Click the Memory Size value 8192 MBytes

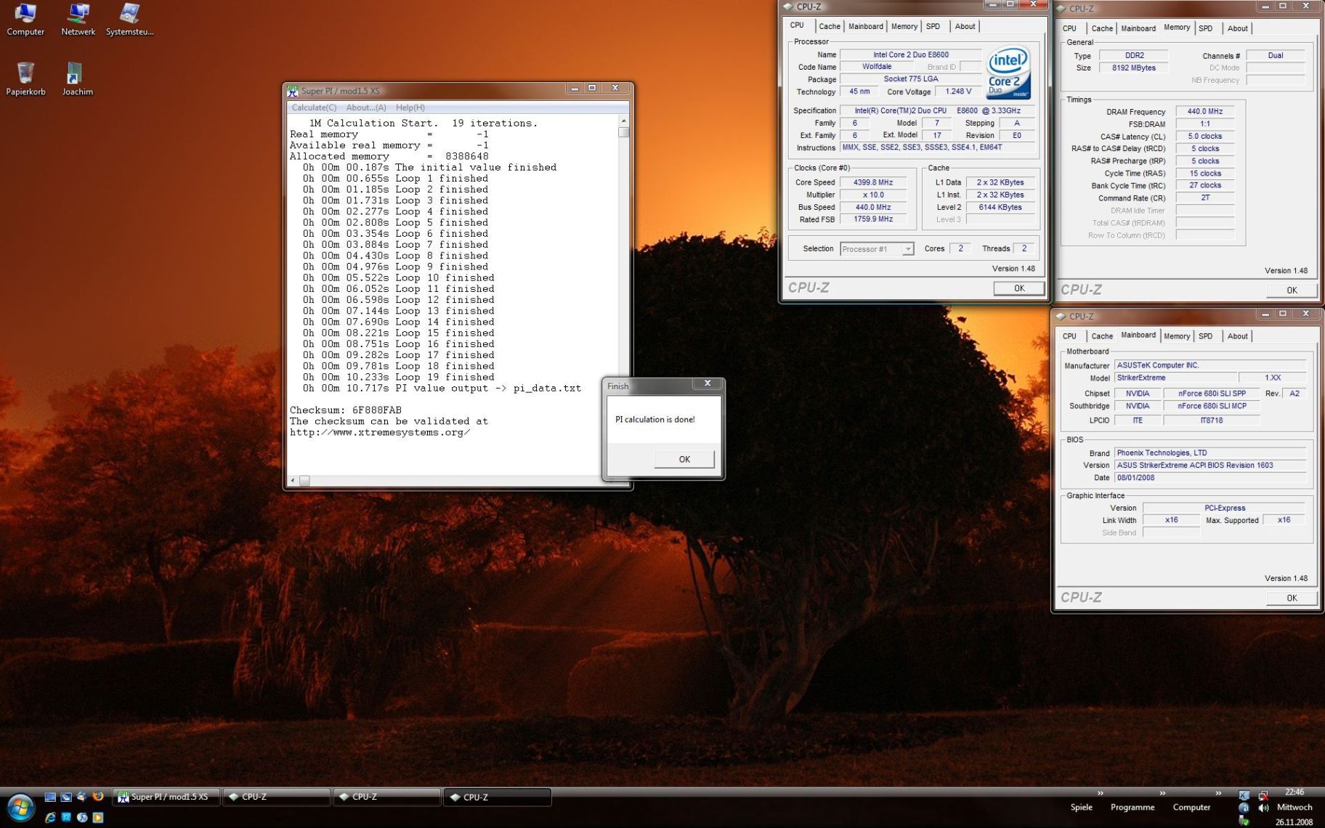pos(1133,68)
